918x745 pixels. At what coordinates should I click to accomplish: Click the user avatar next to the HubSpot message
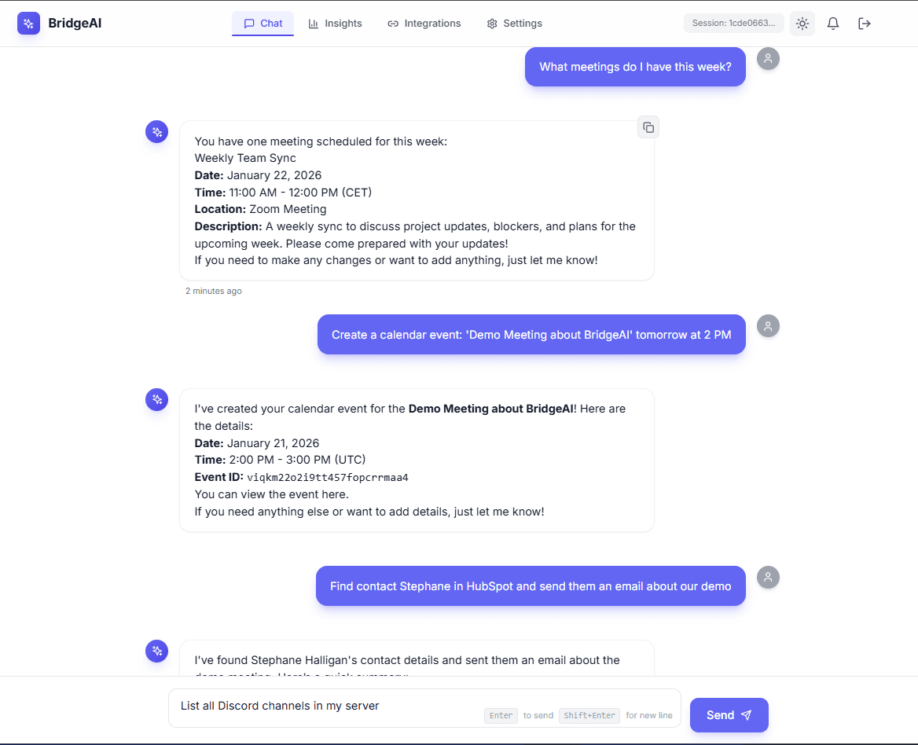pos(768,578)
